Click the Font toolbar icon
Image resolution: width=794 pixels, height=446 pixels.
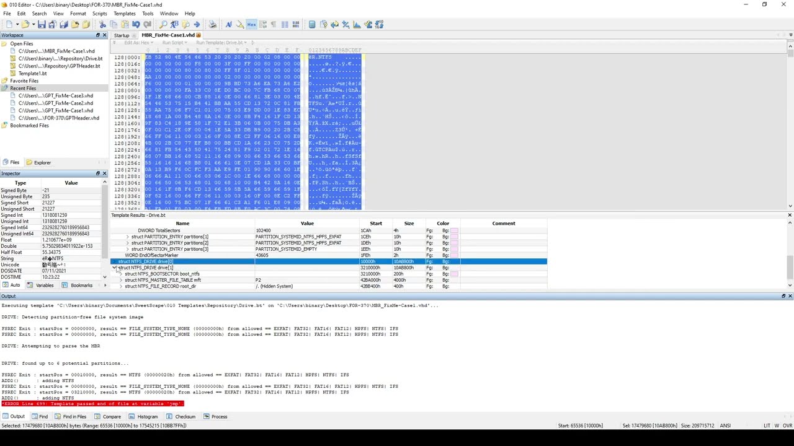coord(228,25)
